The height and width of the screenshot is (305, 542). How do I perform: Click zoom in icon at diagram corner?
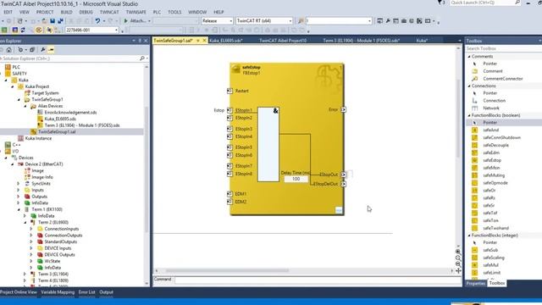458,252
